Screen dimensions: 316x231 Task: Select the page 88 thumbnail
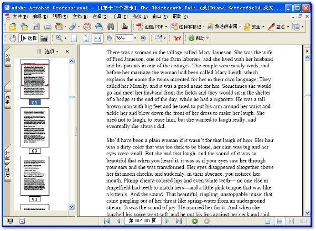35,79
